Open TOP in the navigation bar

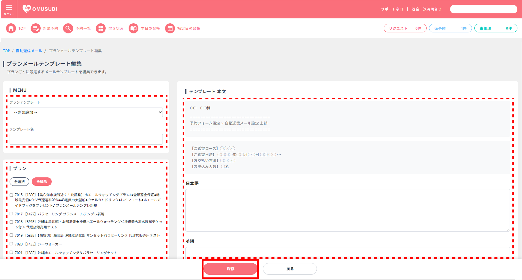(22, 29)
